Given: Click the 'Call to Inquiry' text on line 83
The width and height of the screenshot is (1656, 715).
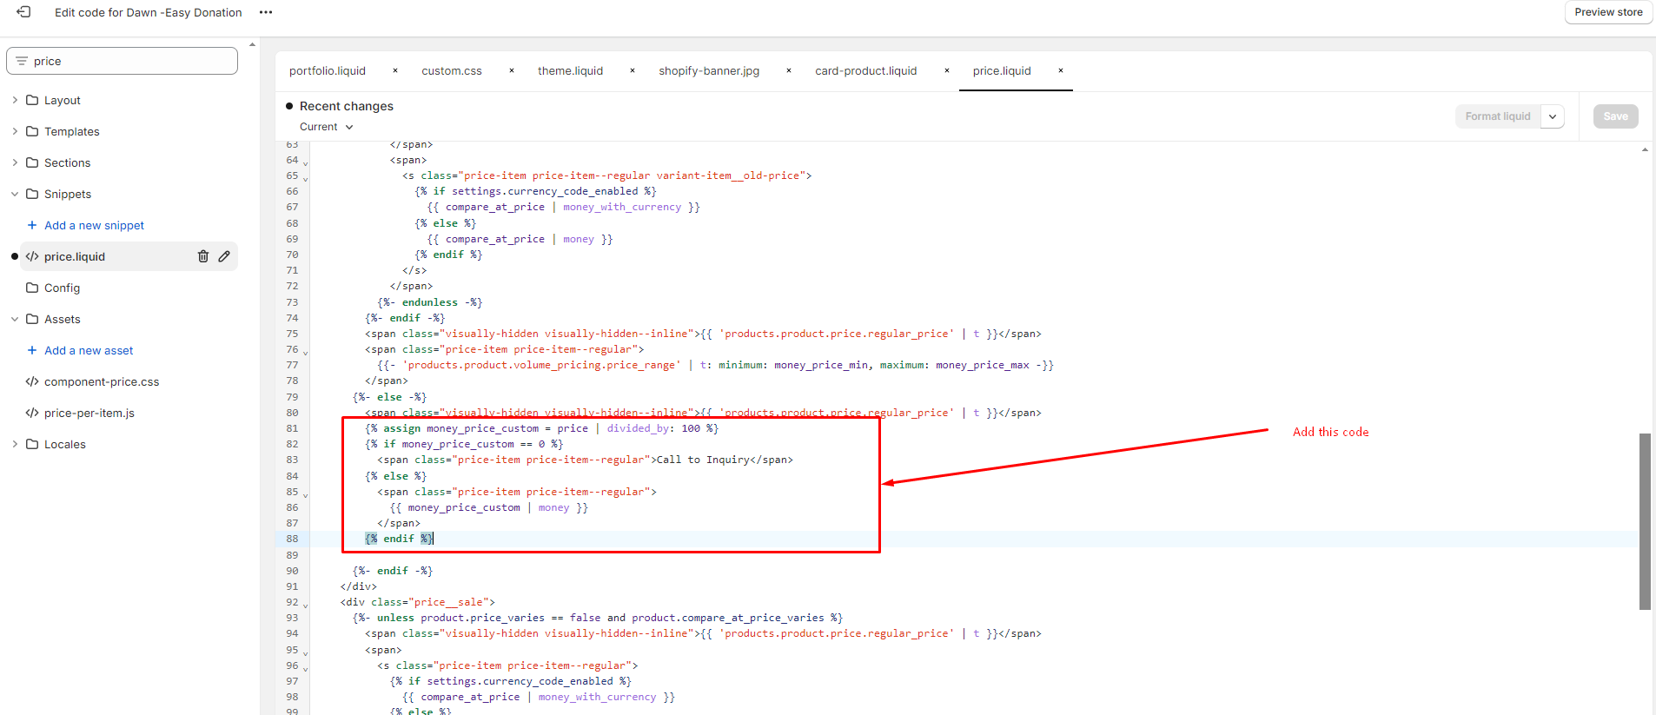Looking at the screenshot, I should [703, 460].
